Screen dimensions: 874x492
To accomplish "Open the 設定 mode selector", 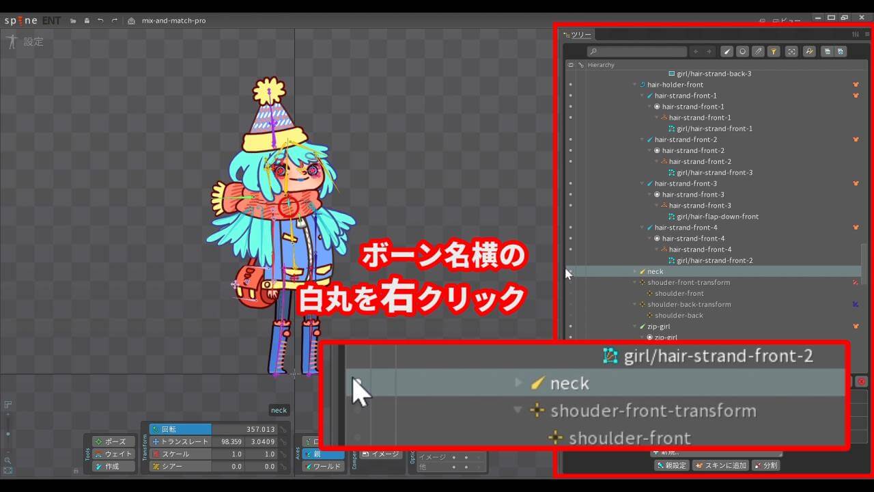I will point(25,41).
